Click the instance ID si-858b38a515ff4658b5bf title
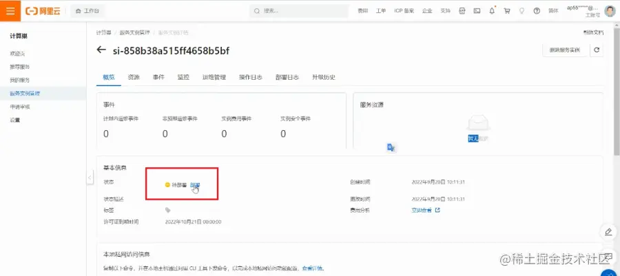The width and height of the screenshot is (620, 276). [x=171, y=50]
